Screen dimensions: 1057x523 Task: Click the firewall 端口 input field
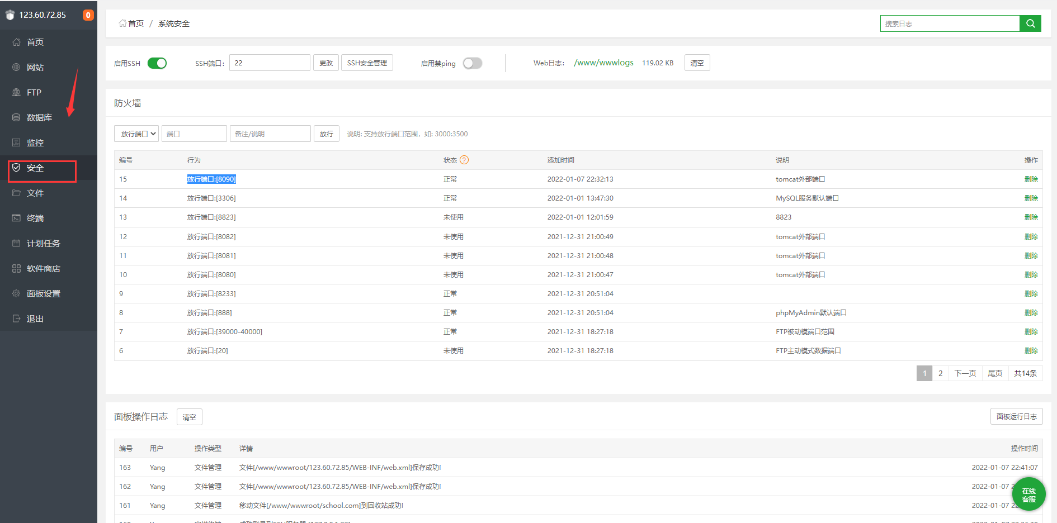194,134
